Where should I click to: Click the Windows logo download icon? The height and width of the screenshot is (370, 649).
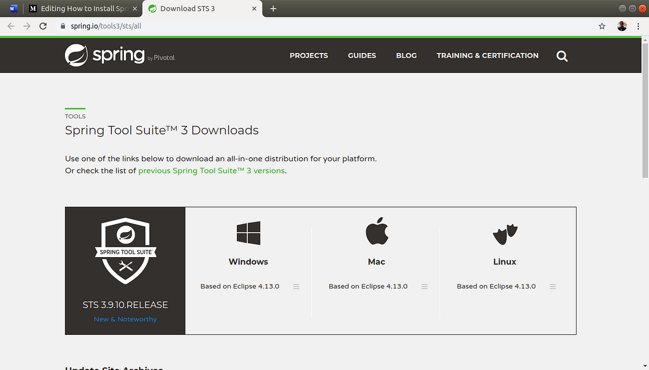(248, 233)
